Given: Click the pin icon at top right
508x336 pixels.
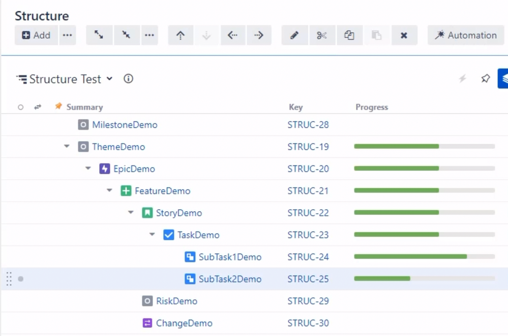Looking at the screenshot, I should 485,78.
